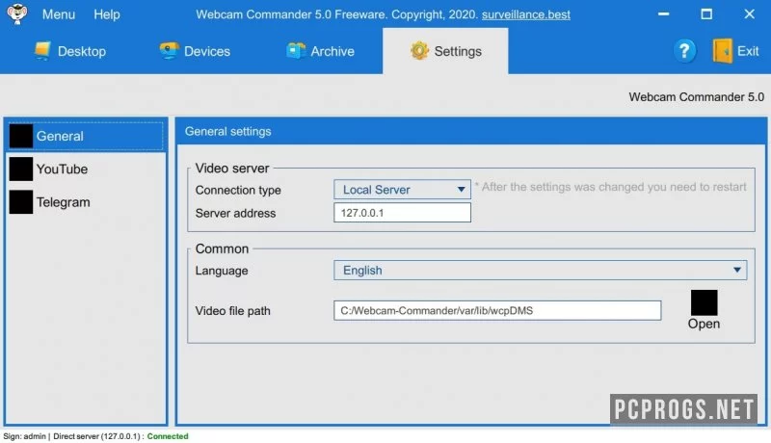The height and width of the screenshot is (443, 771).
Task: Click into the Server address field
Action: pos(402,213)
